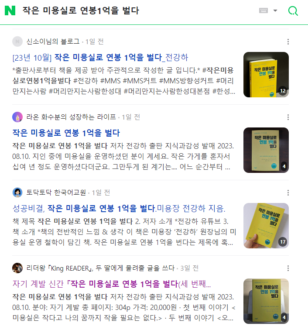The height and width of the screenshot is (330, 308).
Task: Open the [23년 10월] 작은 미용실로 post title
Action: (x=100, y=58)
